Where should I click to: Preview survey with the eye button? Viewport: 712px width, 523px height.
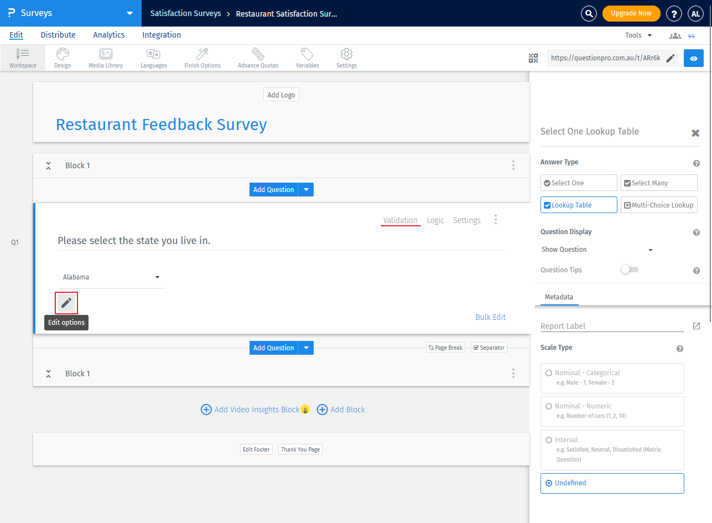pos(694,58)
